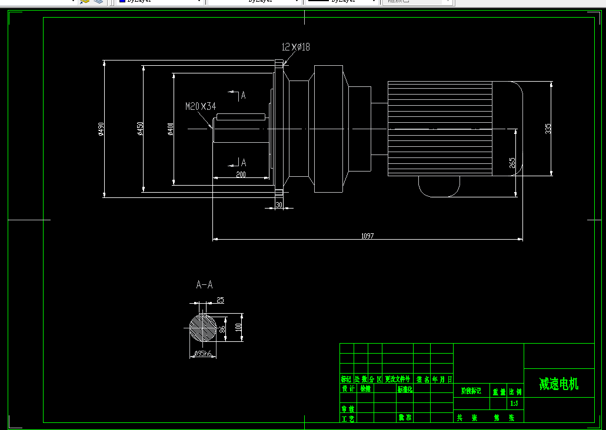The width and height of the screenshot is (606, 430).
Task: Select section mark letter 'A' below the shaft
Action: click(x=243, y=163)
